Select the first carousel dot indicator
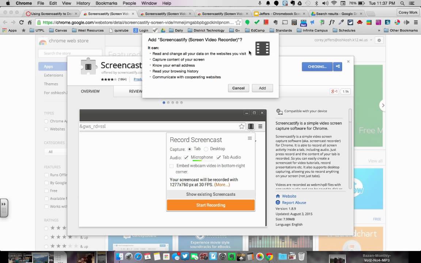Image resolution: width=421 pixels, height=263 pixels. pos(164,103)
